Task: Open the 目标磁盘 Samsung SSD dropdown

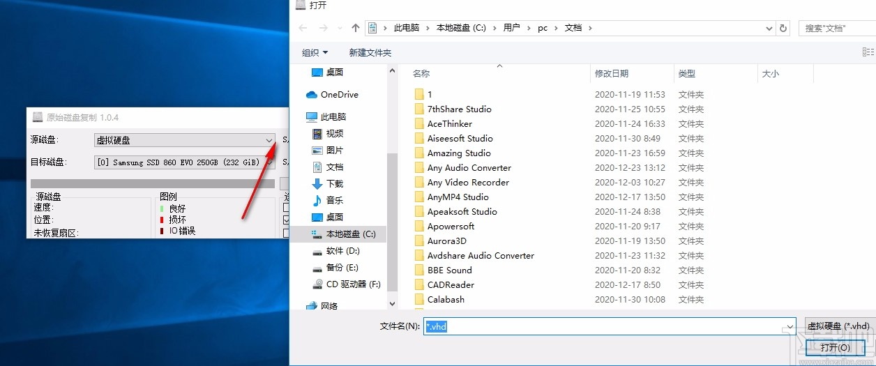Action: [x=184, y=162]
